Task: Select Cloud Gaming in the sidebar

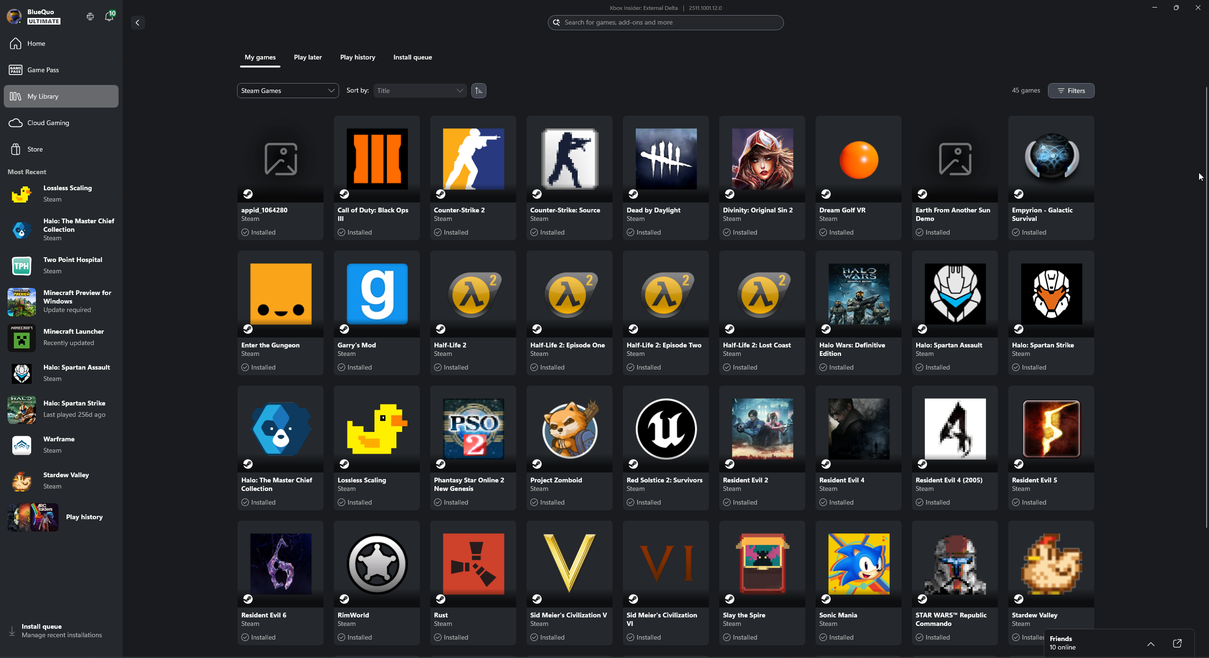Action: pyautogui.click(x=49, y=122)
